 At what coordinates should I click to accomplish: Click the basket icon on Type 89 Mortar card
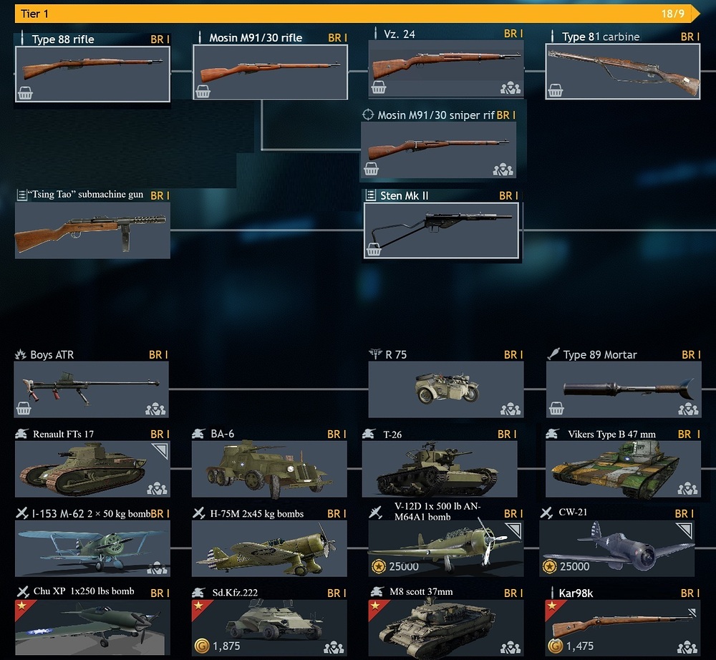click(556, 408)
